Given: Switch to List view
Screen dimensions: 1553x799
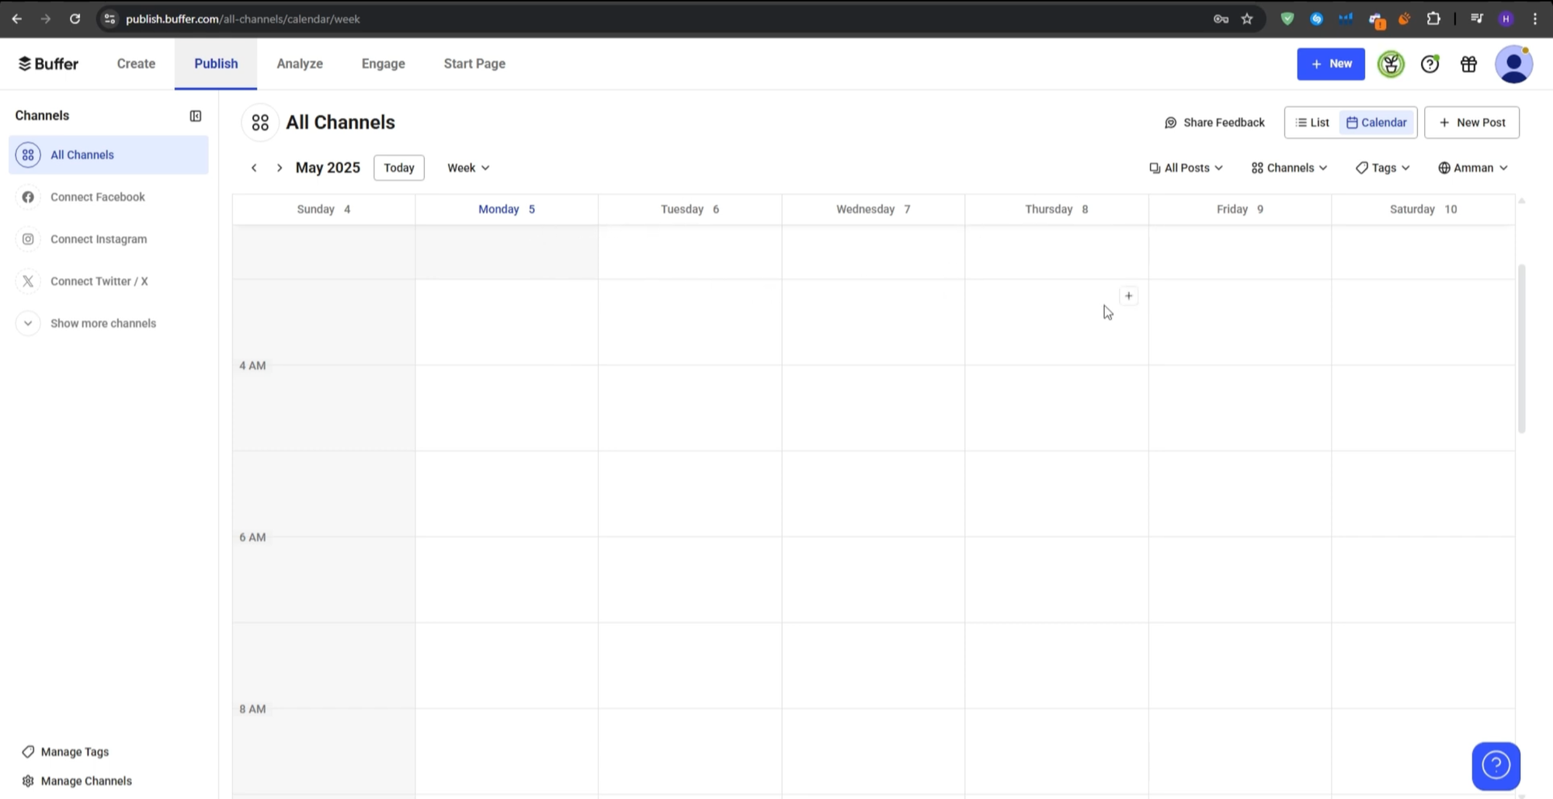Looking at the screenshot, I should click(1312, 123).
